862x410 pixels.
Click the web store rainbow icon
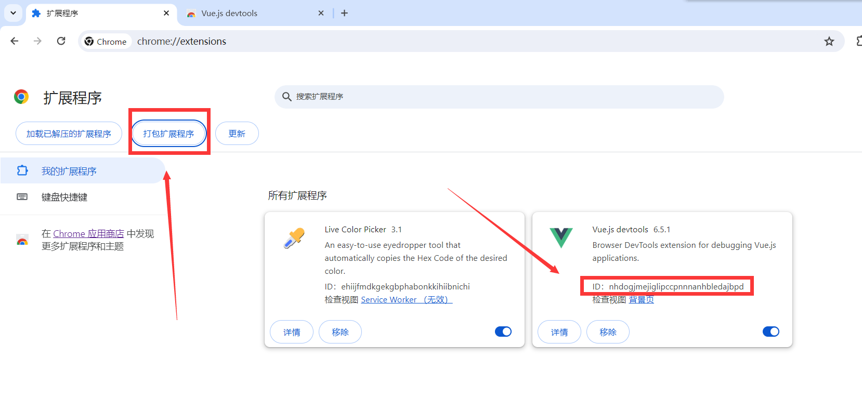click(x=22, y=240)
